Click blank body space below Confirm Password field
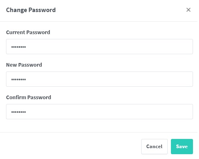This screenshot has height=159, width=199. click(99, 126)
